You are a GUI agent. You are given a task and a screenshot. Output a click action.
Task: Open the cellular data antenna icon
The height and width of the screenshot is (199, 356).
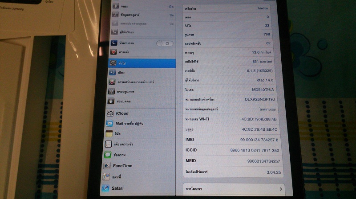tap(115, 15)
